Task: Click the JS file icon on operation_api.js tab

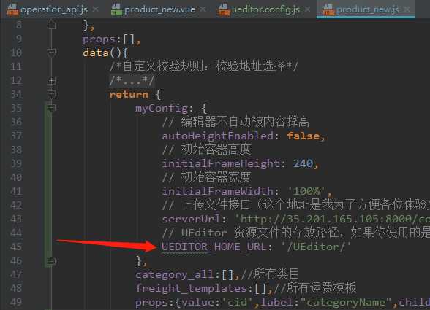Action: click(12, 9)
